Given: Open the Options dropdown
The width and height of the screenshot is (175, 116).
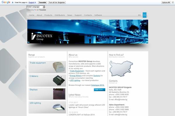Looking at the screenshot, I should click(166, 2).
